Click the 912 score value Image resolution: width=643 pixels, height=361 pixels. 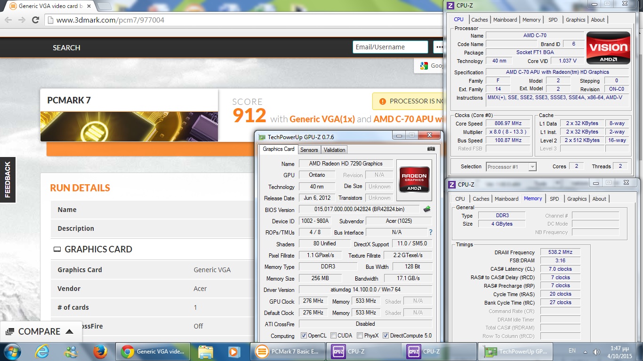click(249, 116)
